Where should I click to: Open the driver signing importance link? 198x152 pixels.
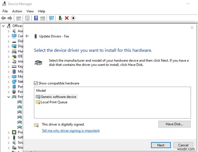pyautogui.click(x=71, y=131)
